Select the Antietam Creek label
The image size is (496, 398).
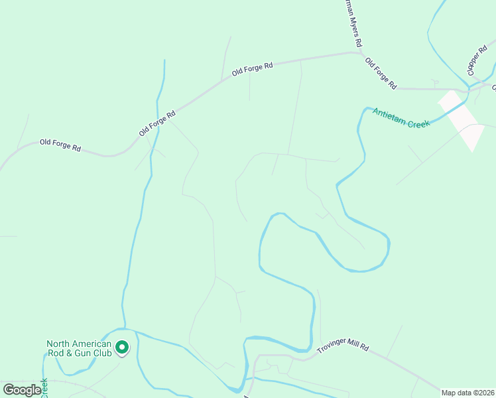401,118
